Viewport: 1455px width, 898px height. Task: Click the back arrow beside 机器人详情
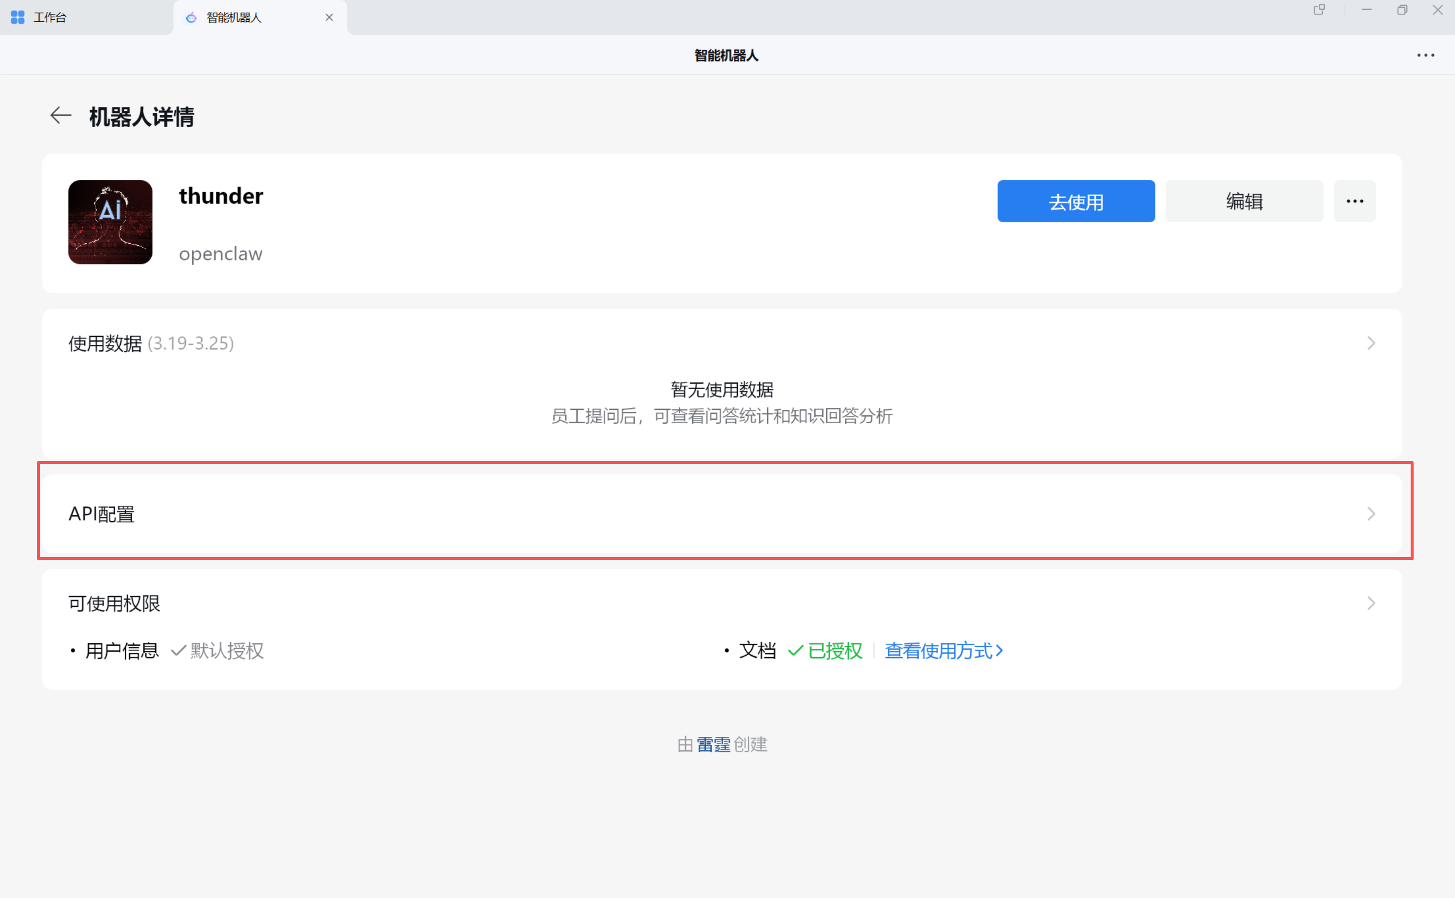click(x=61, y=115)
